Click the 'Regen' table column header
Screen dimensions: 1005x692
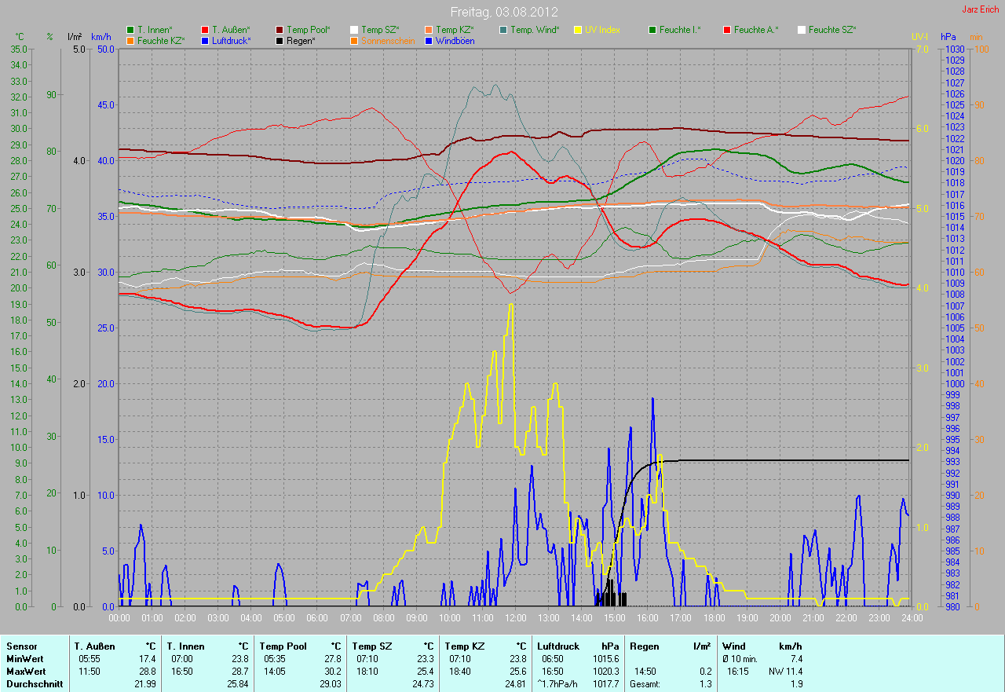point(645,646)
